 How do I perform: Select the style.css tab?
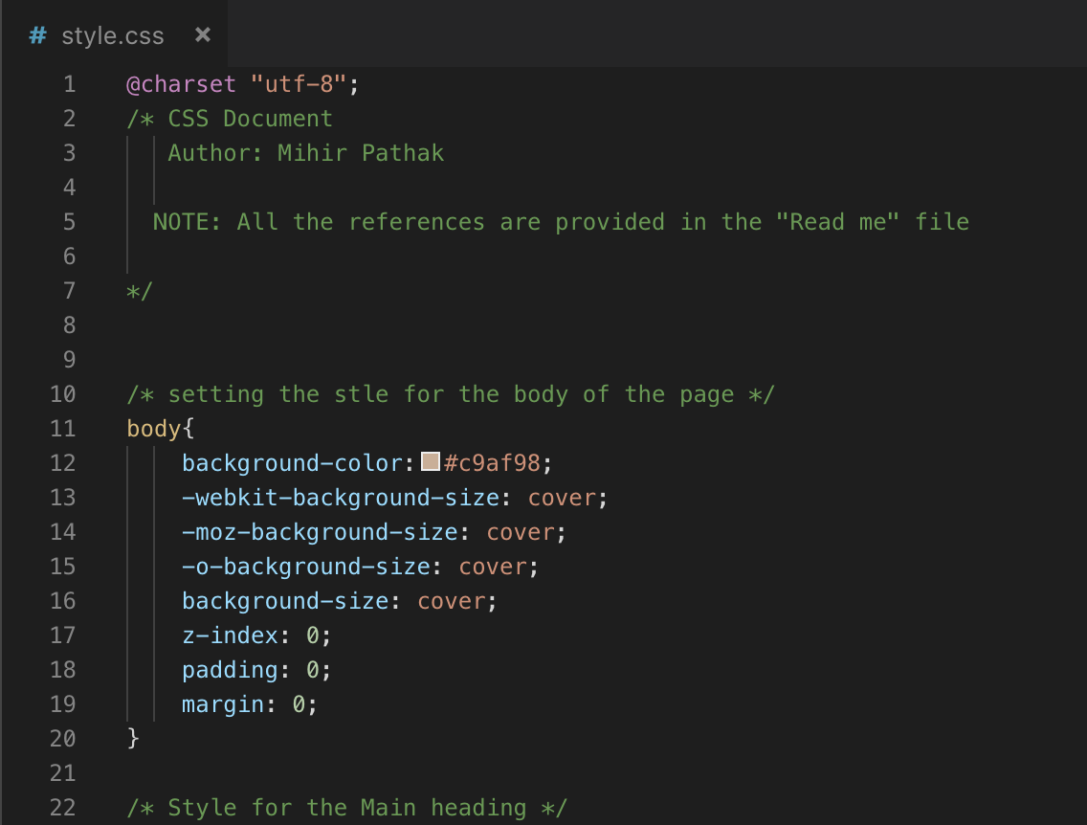(113, 36)
